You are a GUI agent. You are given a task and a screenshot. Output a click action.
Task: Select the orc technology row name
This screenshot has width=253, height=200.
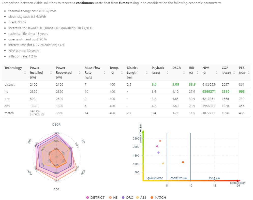tap(7, 99)
